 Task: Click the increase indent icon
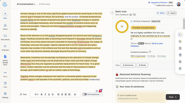(x=69, y=94)
